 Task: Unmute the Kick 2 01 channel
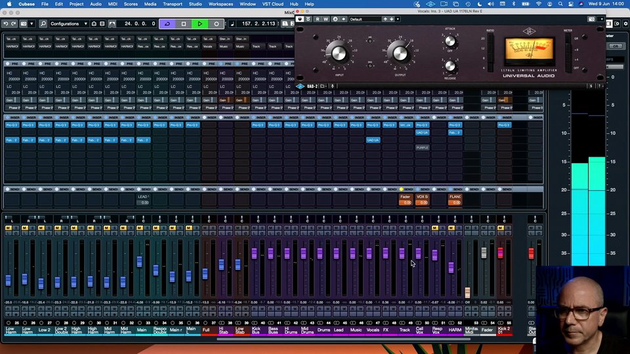pyautogui.click(x=500, y=228)
